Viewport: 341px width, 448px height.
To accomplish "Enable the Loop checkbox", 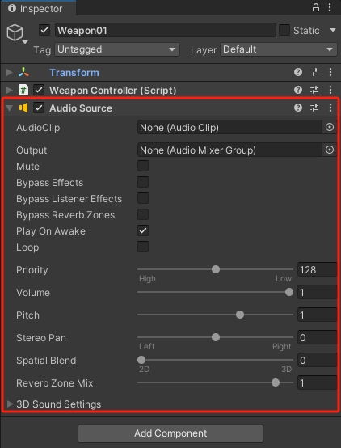I will tap(143, 247).
